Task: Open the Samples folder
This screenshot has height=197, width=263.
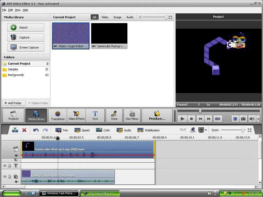Action: click(x=25, y=69)
